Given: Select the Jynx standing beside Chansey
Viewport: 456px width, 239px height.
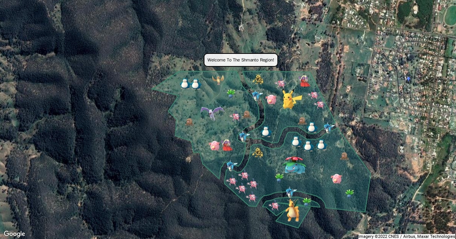Looking at the screenshot, I should point(227,145).
